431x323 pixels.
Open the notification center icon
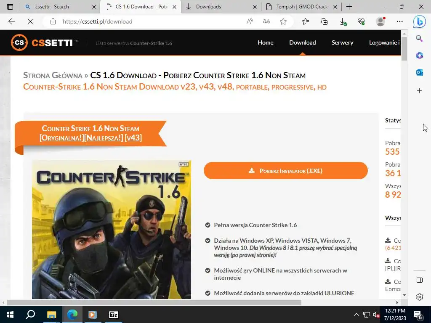418,315
